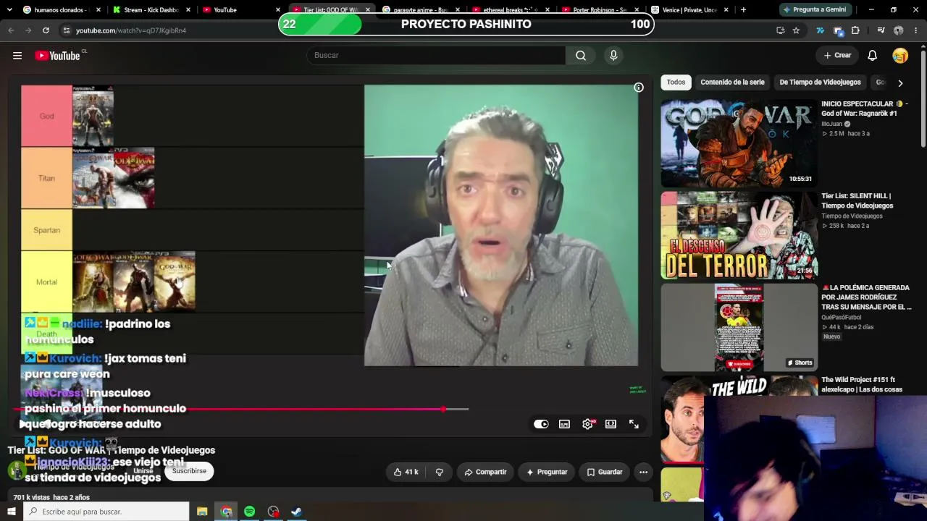
Task: Reload the page in Chrome
Action: pyautogui.click(x=46, y=30)
